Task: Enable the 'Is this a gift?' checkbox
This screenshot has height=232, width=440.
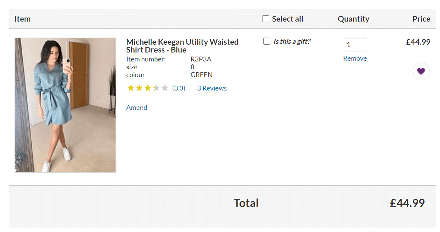Action: point(267,41)
